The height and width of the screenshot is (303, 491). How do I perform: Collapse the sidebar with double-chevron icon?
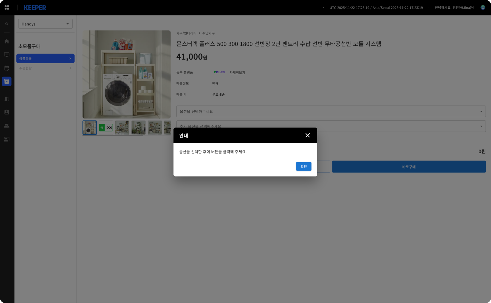tap(7, 24)
